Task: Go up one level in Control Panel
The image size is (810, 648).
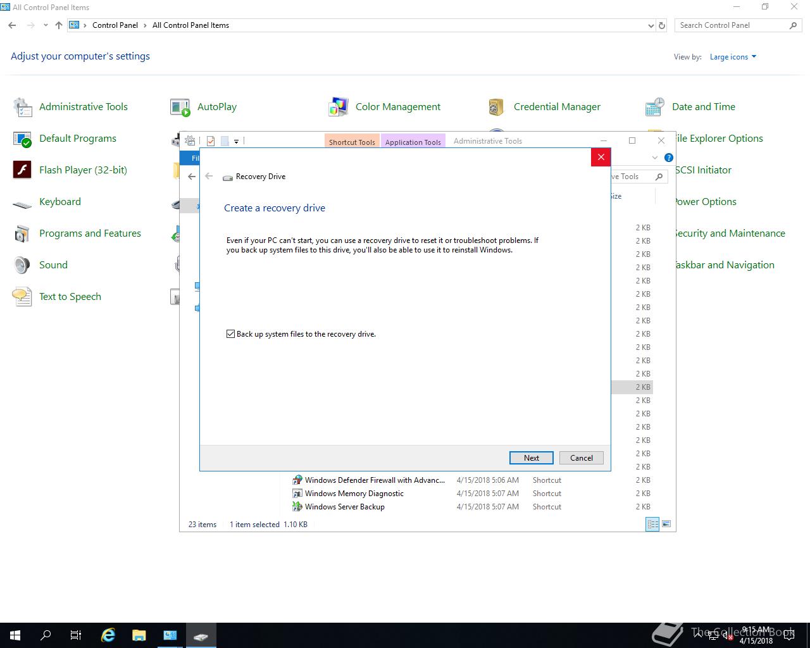Action: pyautogui.click(x=59, y=25)
